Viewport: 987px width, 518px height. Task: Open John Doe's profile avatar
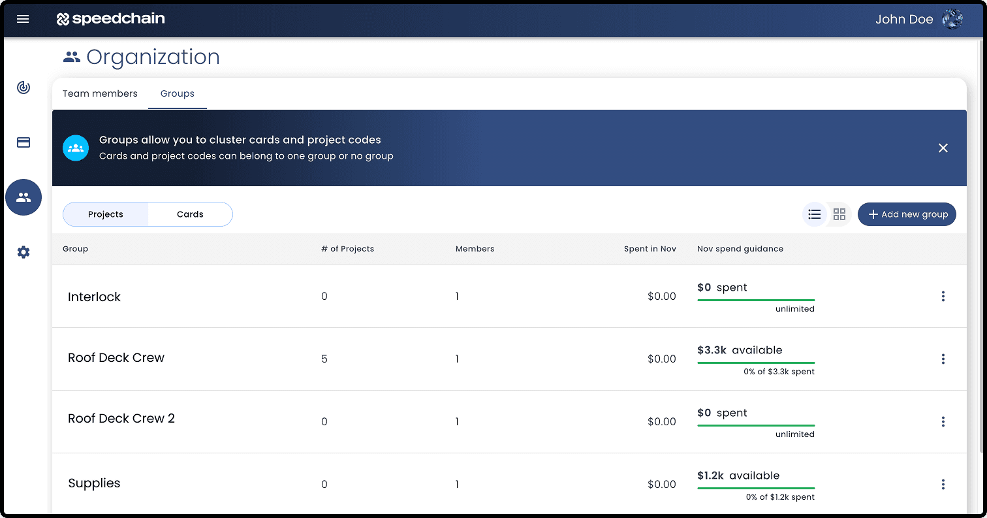(952, 19)
